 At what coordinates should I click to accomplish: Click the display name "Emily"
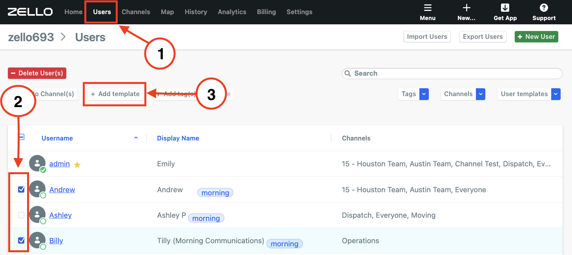166,164
